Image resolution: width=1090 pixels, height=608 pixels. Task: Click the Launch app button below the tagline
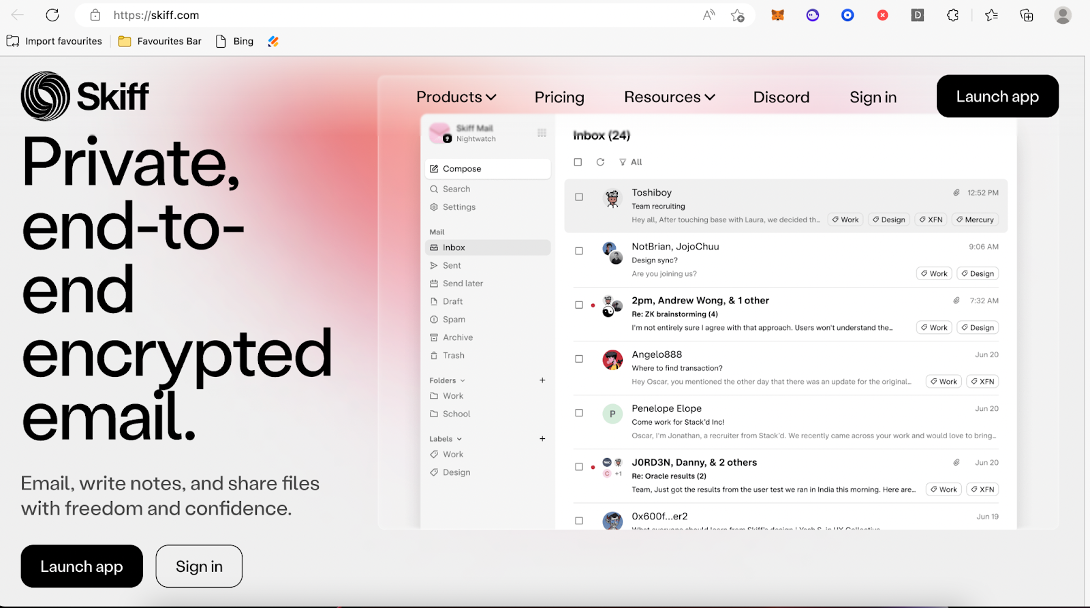pos(82,566)
